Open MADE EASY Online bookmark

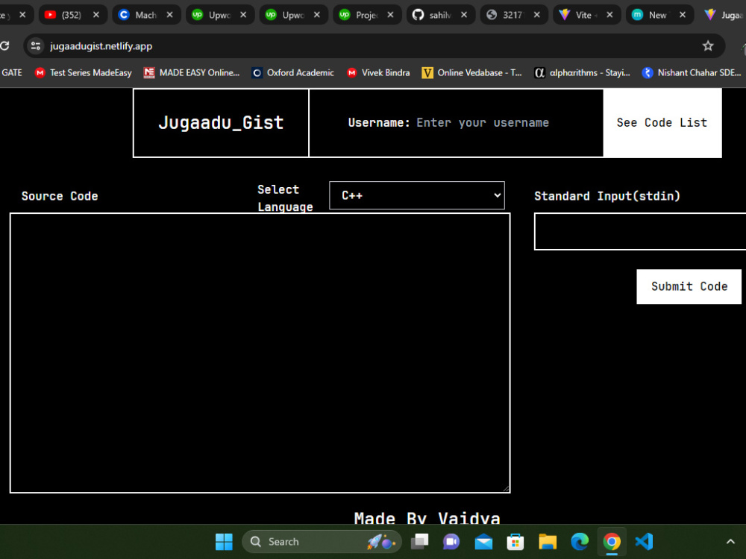192,73
